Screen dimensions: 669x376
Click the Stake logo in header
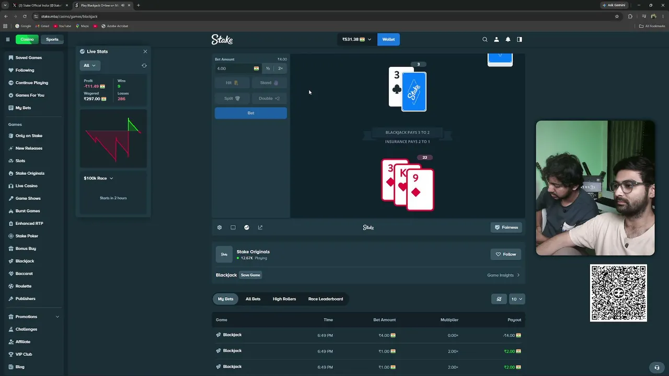tap(222, 39)
